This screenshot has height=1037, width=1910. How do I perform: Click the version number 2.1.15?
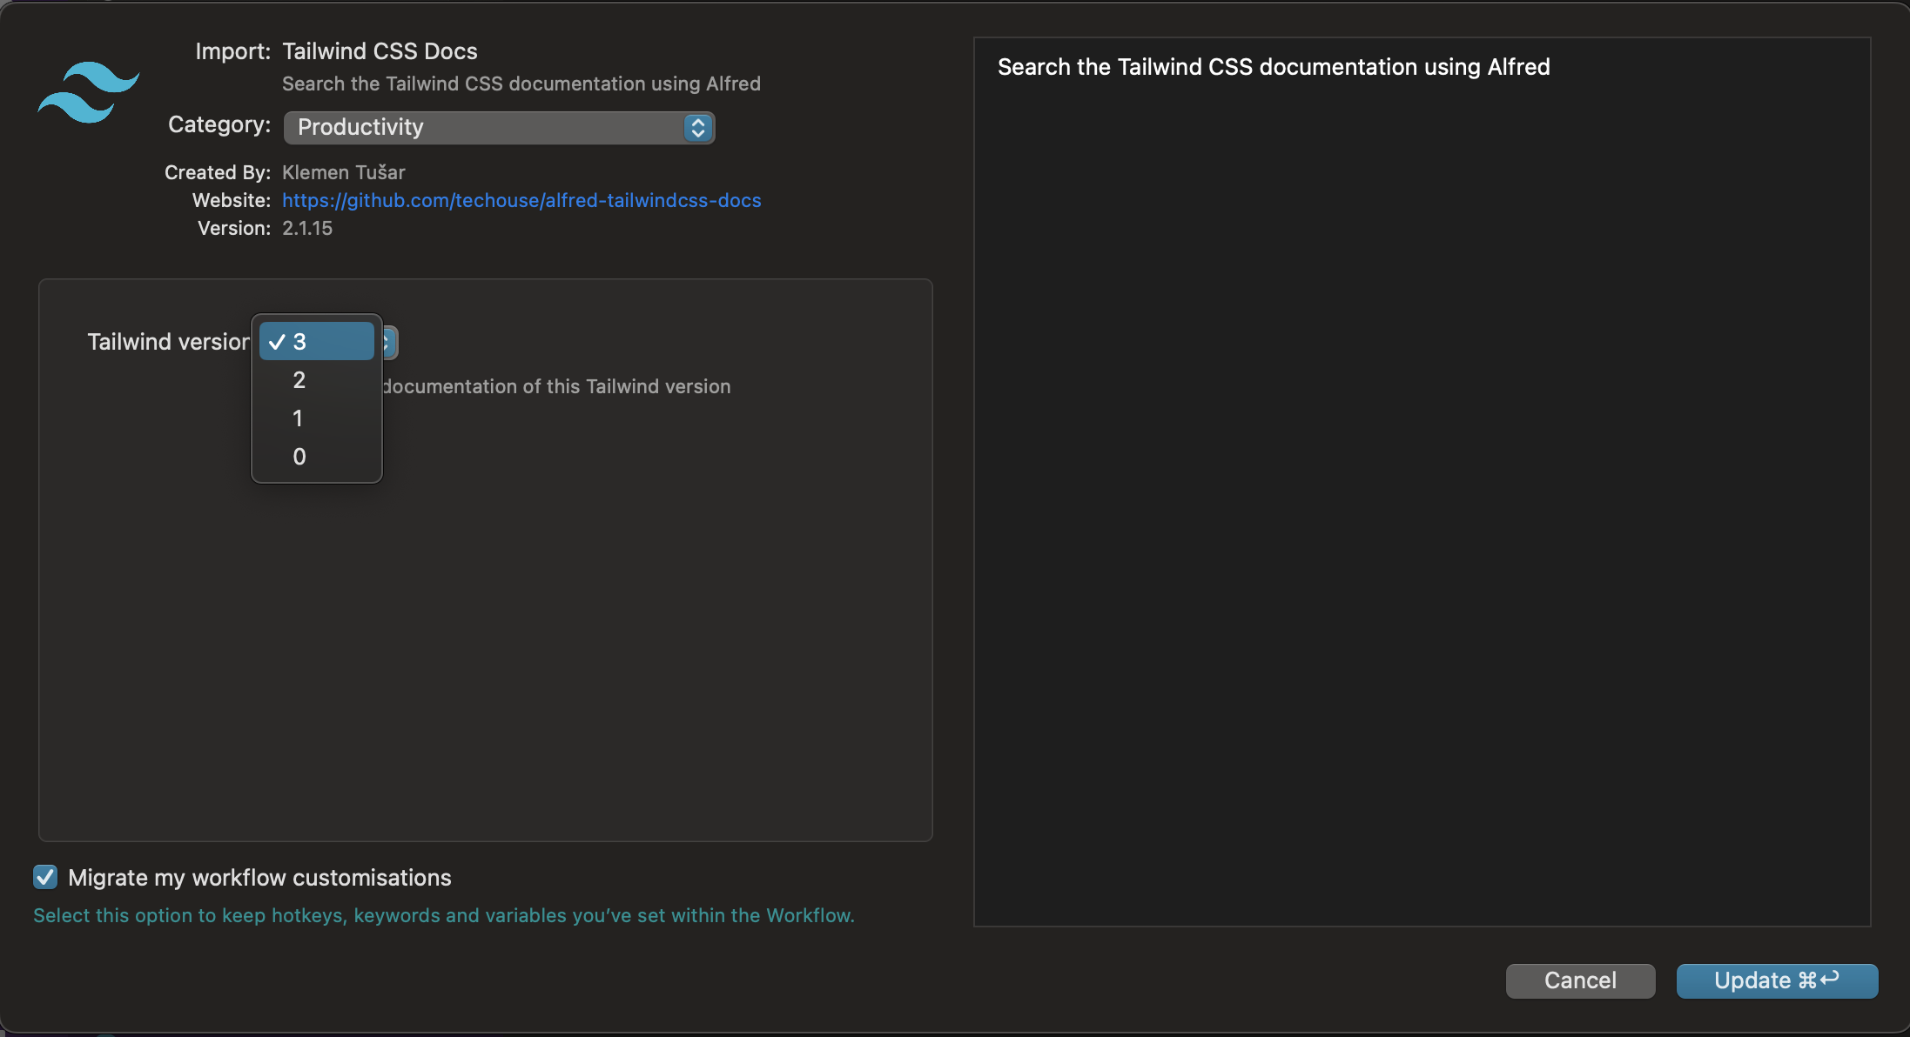307,228
